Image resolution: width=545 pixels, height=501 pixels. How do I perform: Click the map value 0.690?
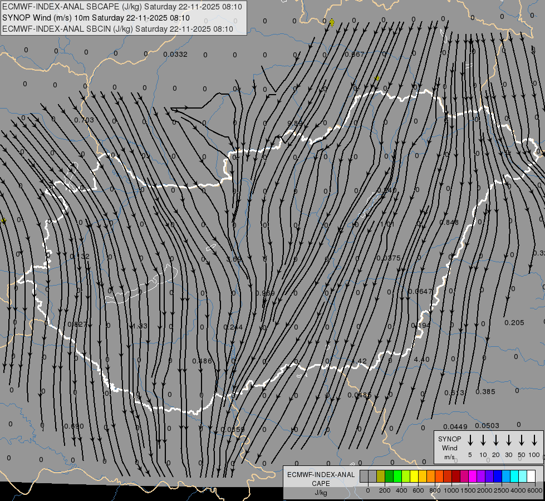click(74, 426)
